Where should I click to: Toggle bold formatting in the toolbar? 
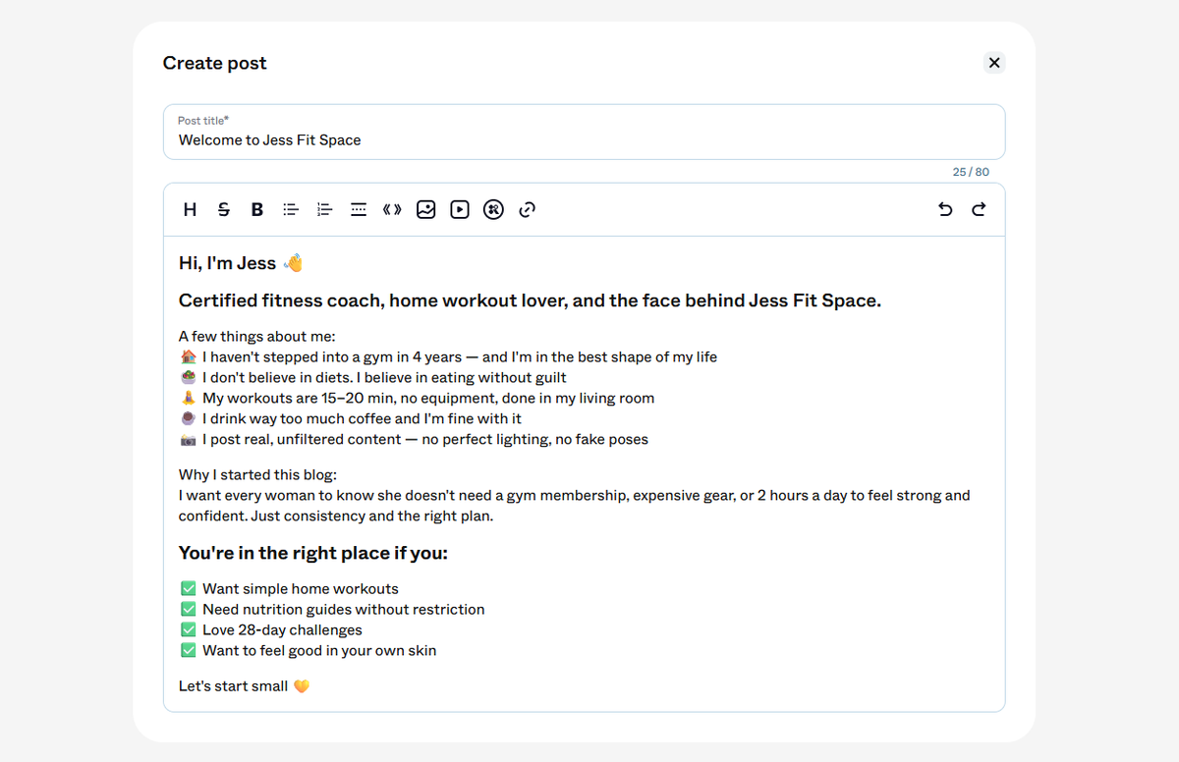257,209
